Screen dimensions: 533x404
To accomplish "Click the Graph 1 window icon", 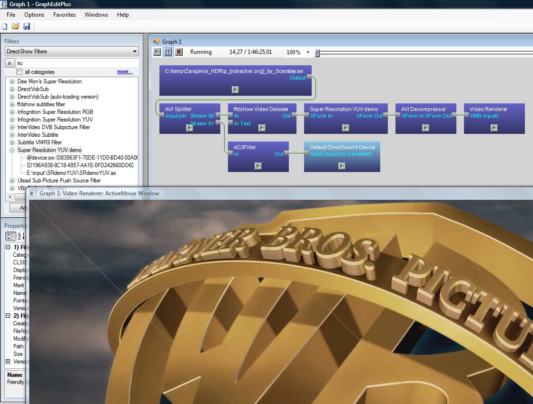I will click(157, 41).
